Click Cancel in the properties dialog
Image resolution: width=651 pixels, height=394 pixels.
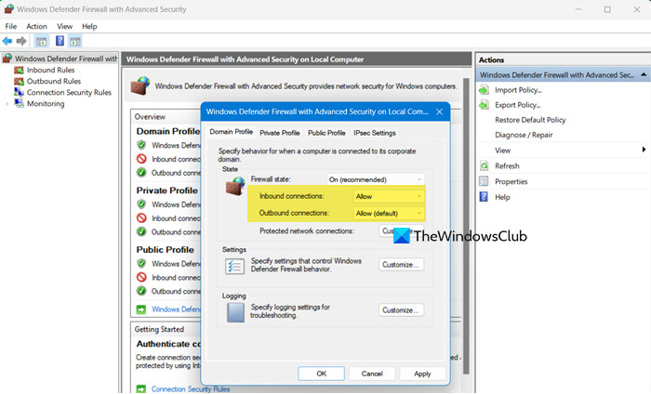[372, 374]
